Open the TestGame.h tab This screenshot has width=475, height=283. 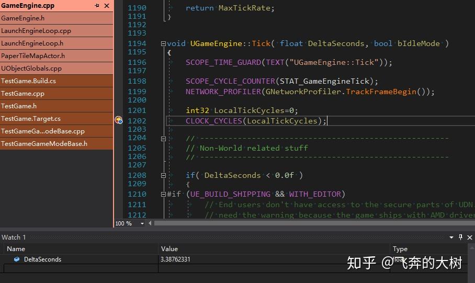coord(56,106)
